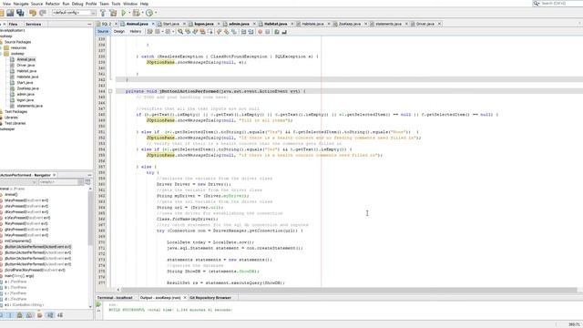Open the Git Repository Browser tab
Screen dimensions: 583x328
point(210,298)
